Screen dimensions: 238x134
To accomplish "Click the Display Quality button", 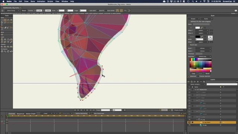I will point(179,110).
